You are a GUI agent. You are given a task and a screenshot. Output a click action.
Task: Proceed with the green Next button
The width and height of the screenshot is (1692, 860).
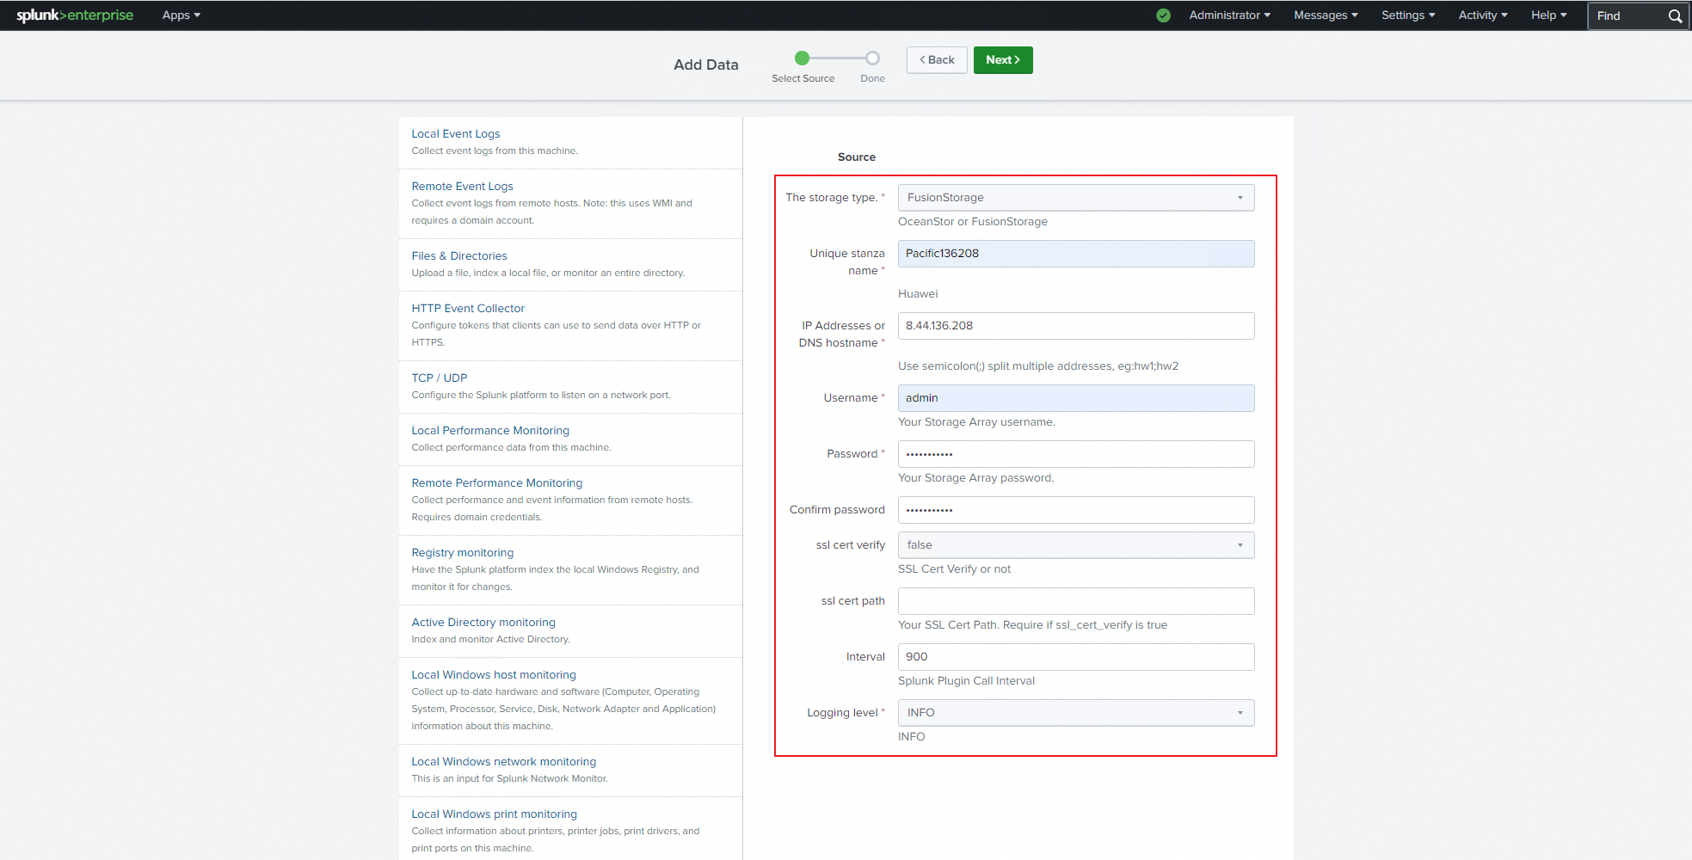pos(1003,60)
